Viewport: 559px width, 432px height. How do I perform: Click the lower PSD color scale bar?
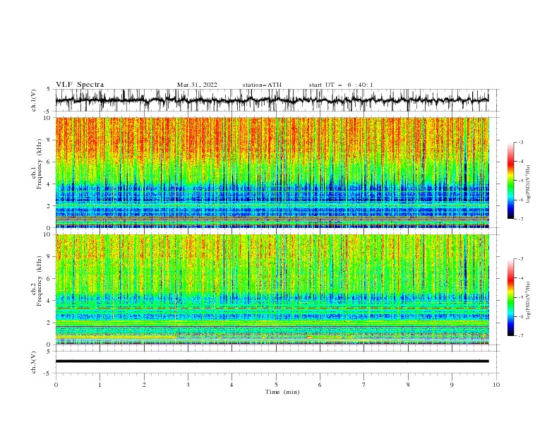point(511,297)
